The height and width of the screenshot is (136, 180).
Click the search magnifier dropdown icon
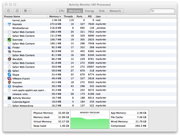[153, 11]
